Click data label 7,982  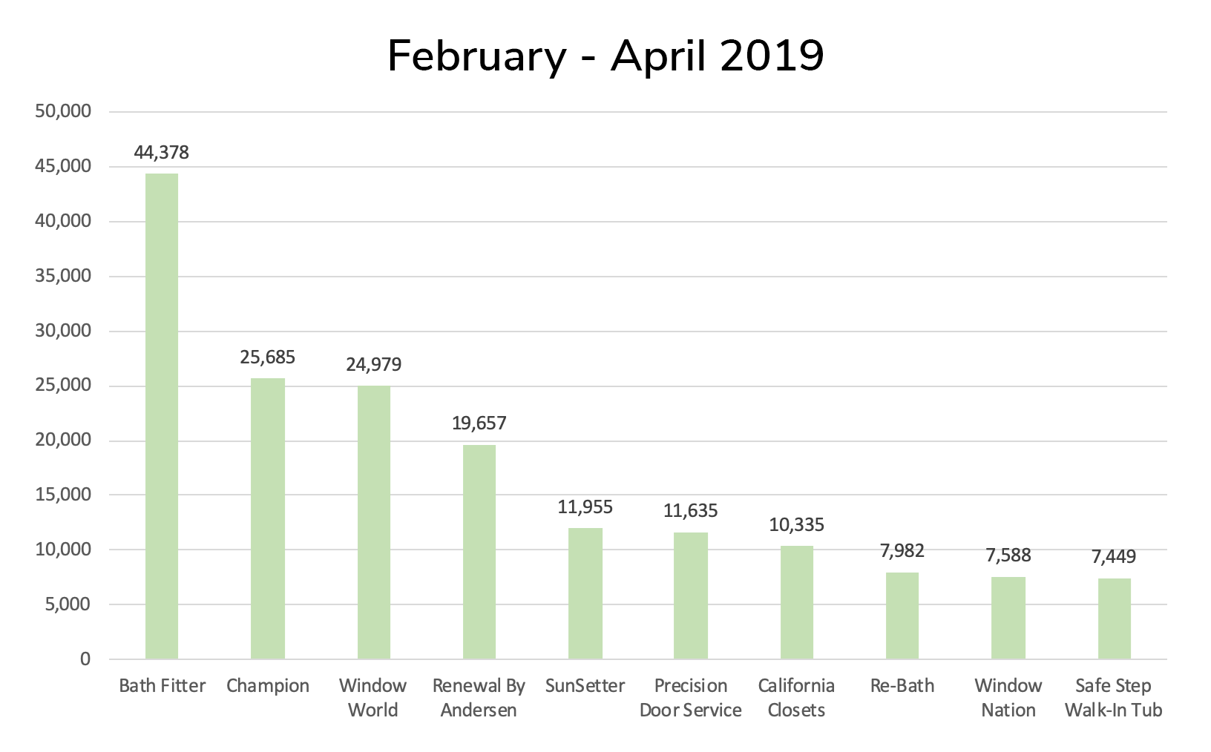point(902,551)
